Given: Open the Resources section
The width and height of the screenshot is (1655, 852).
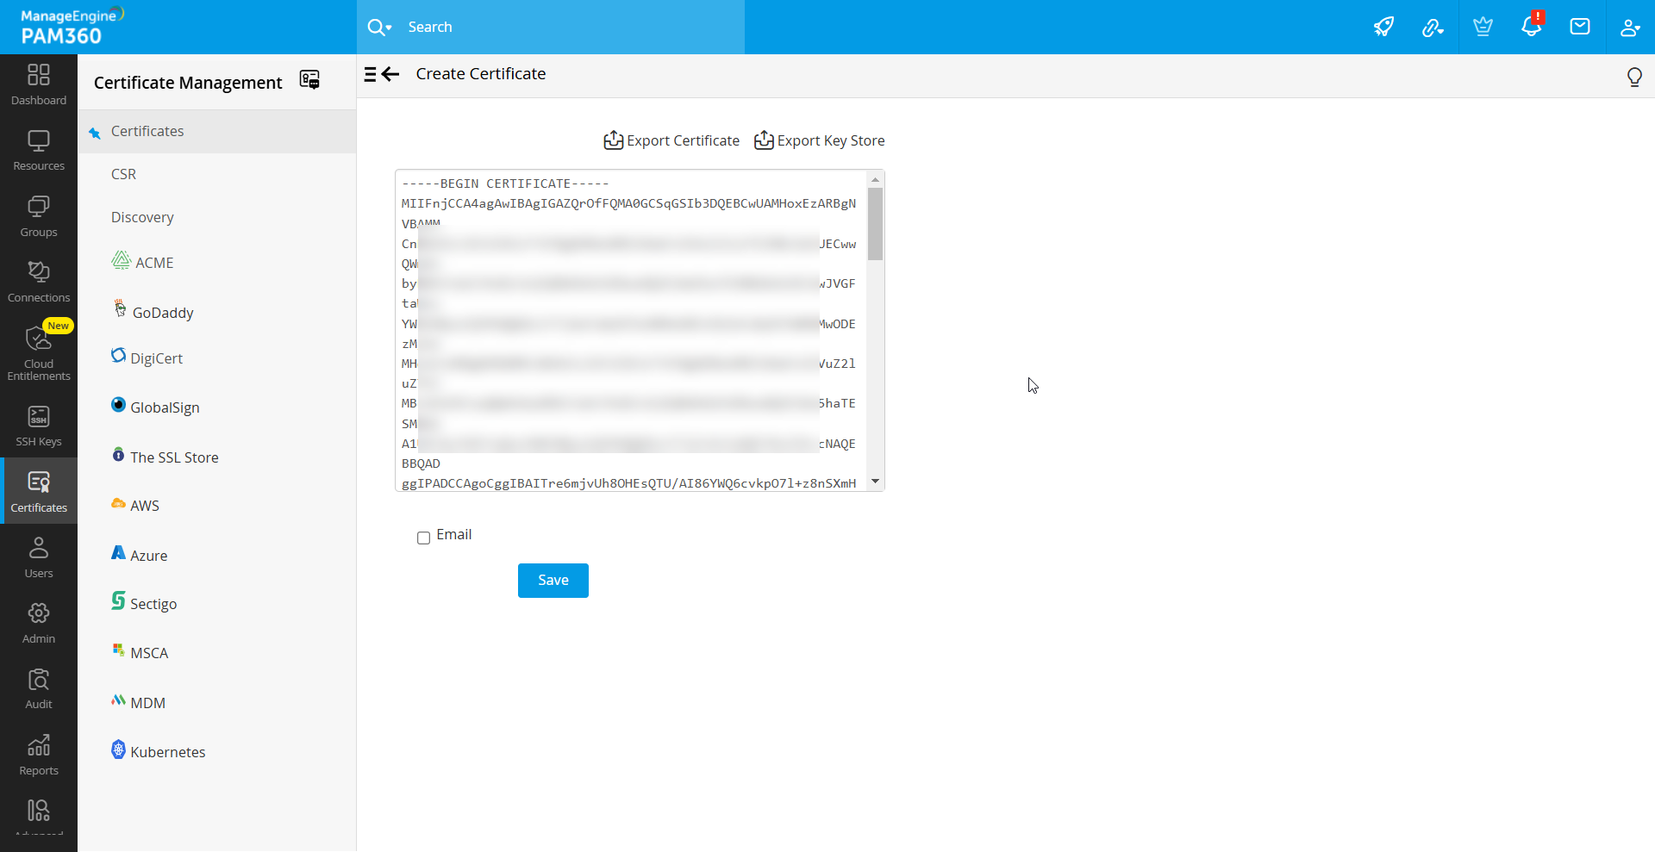Looking at the screenshot, I should tap(39, 151).
